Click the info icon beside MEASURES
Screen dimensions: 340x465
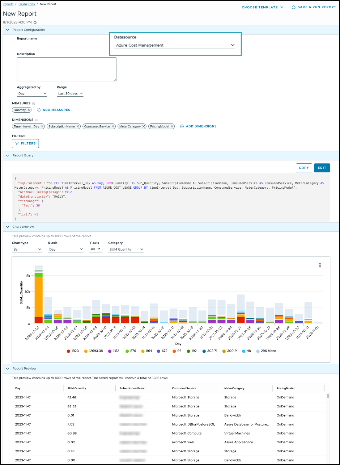[x=34, y=104]
